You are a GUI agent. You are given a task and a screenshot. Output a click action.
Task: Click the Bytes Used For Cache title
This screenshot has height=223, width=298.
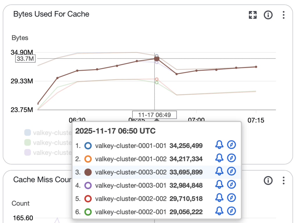point(51,14)
